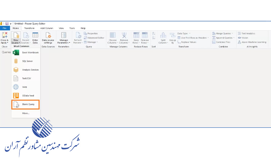Open the Advanced Editor
Image resolution: width=271 pixels, height=162 pixels.
pos(94,38)
